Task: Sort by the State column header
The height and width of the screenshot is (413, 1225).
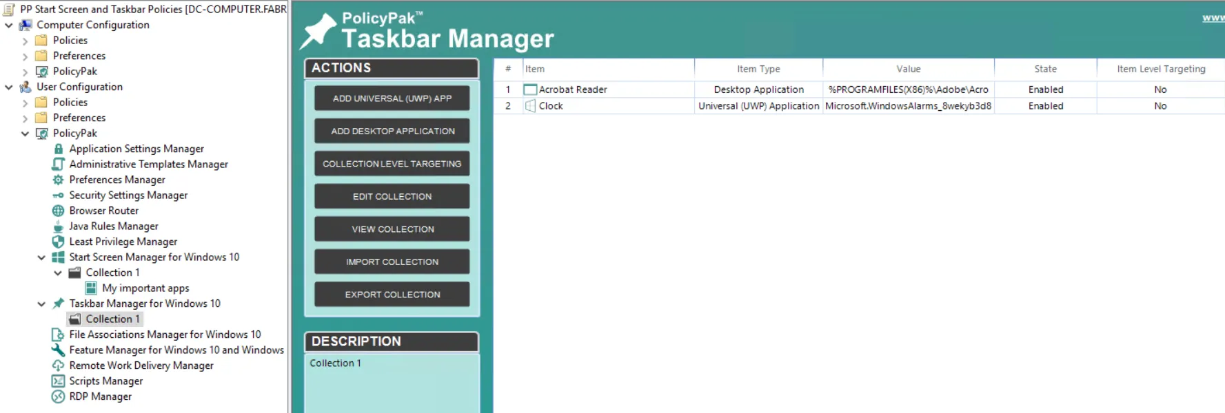Action: pyautogui.click(x=1045, y=69)
